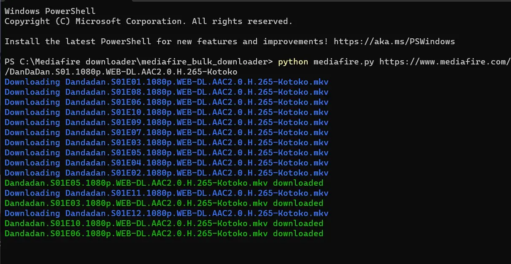Image resolution: width=511 pixels, height=264 pixels.
Task: Click the aka.ms/PSWindows link
Action: 394,41
